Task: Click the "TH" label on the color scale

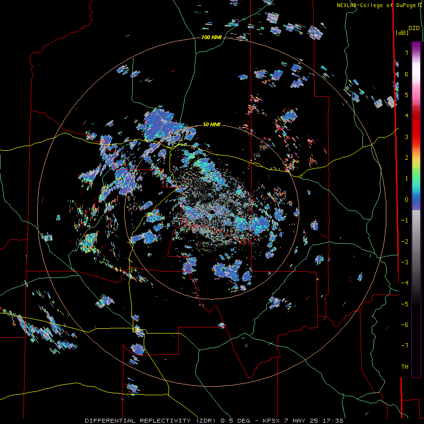Action: tap(405, 367)
